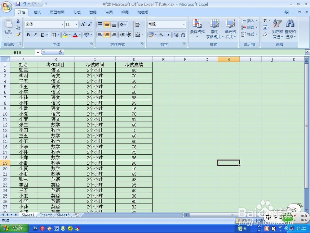Increase the indent level
This screenshot has width=310, height=233.
coord(129,35)
